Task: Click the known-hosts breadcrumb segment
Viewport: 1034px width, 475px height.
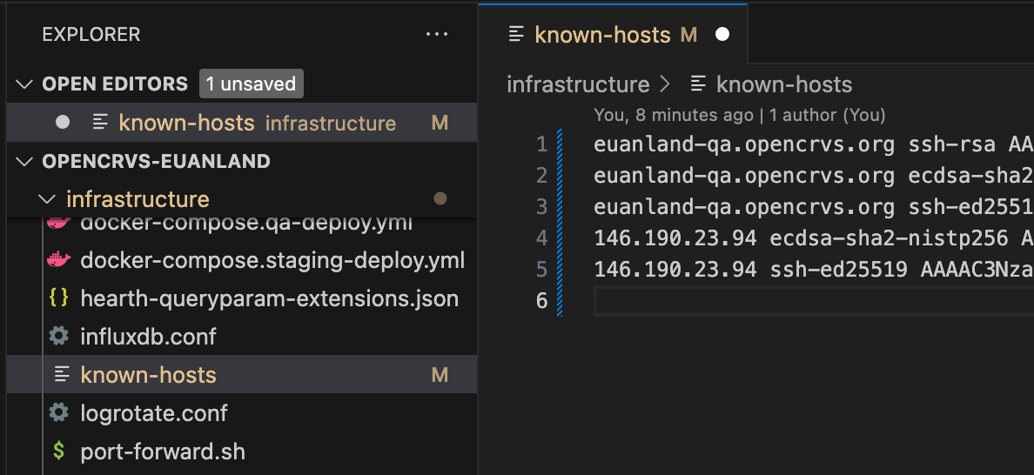Action: click(x=783, y=84)
